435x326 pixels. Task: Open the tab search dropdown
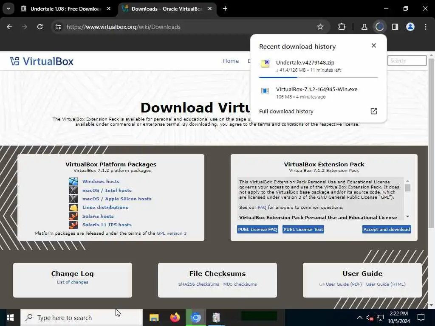point(8,8)
